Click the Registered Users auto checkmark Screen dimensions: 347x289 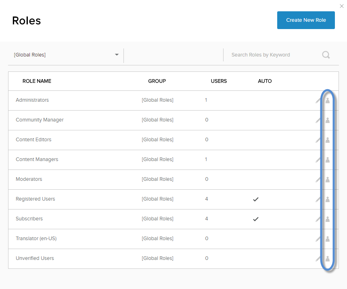[255, 199]
